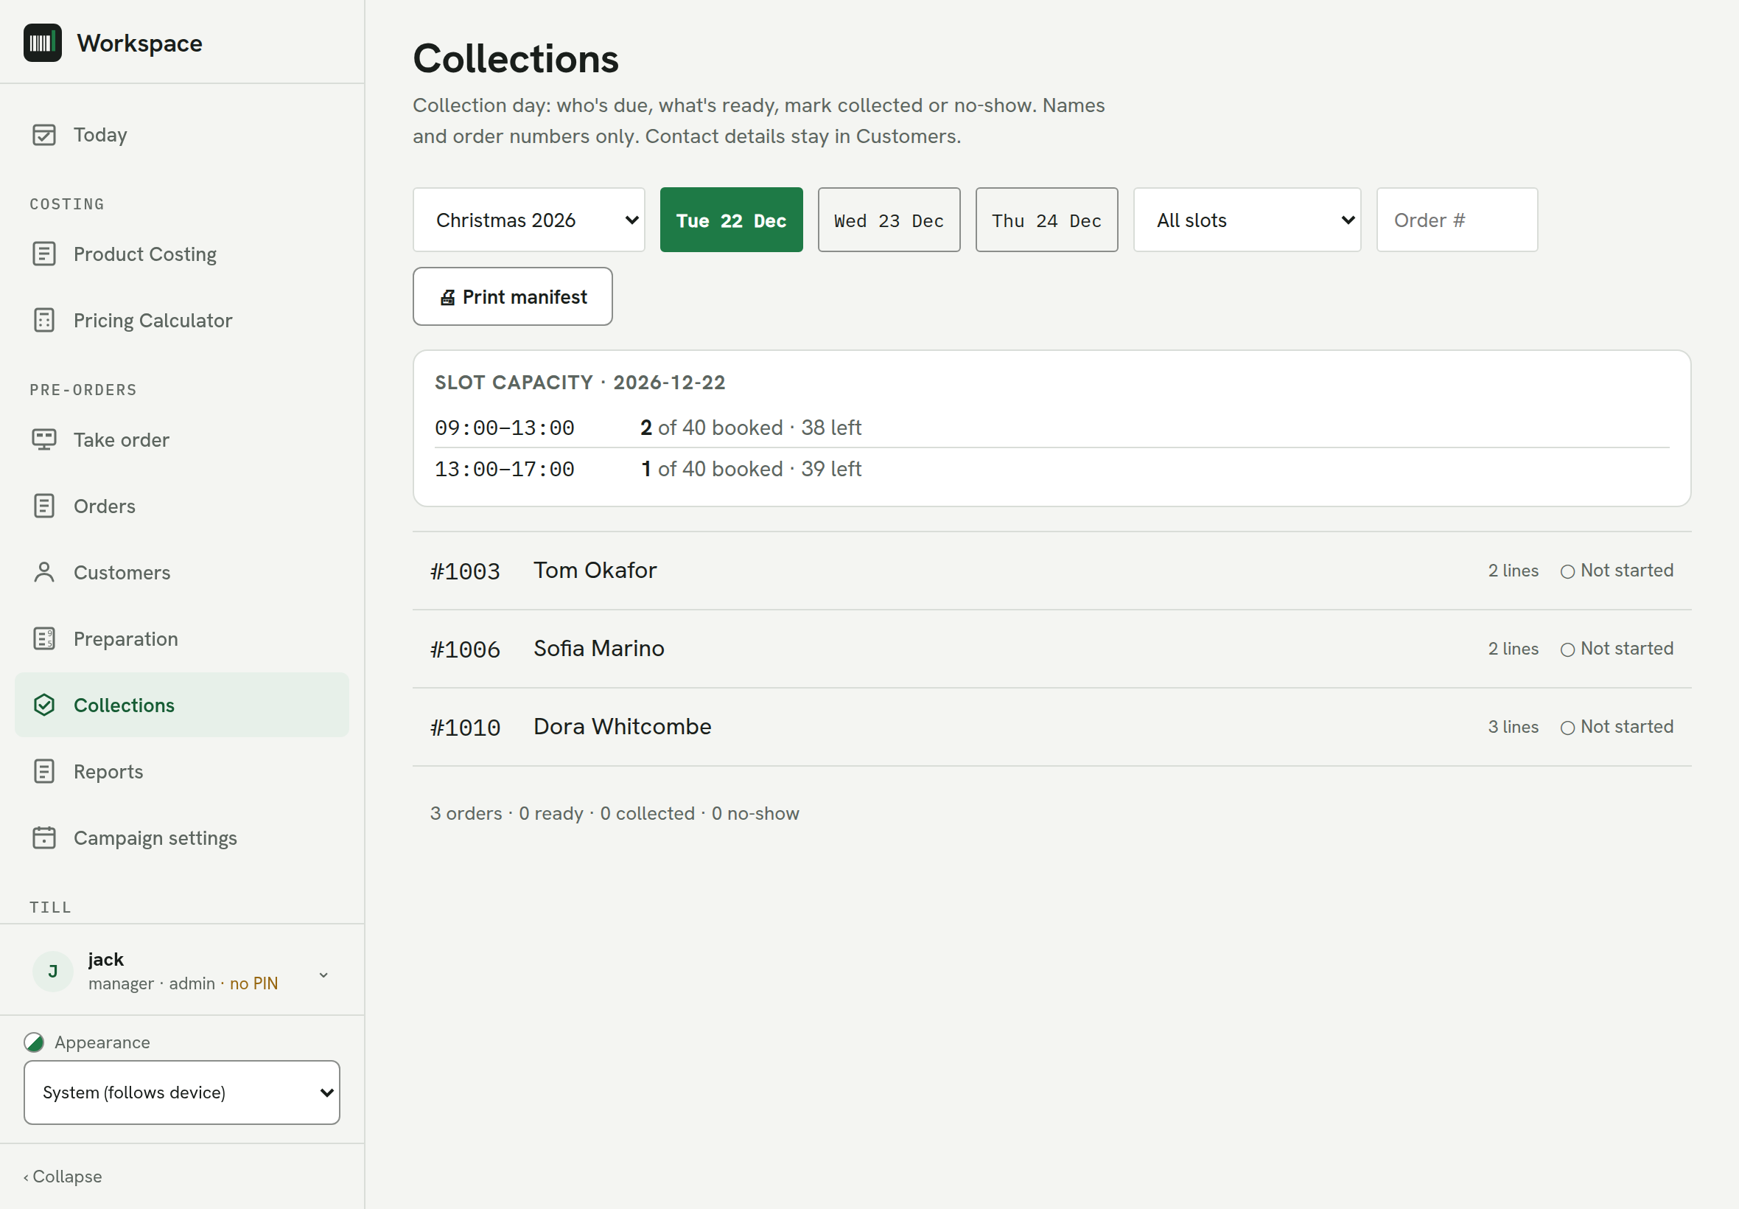
Task: Open Reports from sidebar
Action: click(x=182, y=771)
